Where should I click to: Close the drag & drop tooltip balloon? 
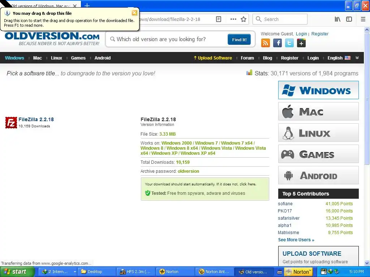[x=134, y=13]
